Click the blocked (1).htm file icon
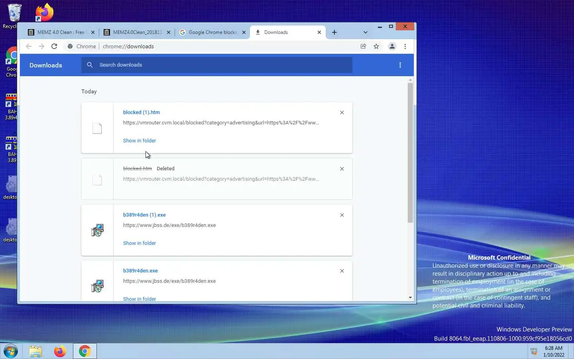Image resolution: width=574 pixels, height=359 pixels. [97, 128]
